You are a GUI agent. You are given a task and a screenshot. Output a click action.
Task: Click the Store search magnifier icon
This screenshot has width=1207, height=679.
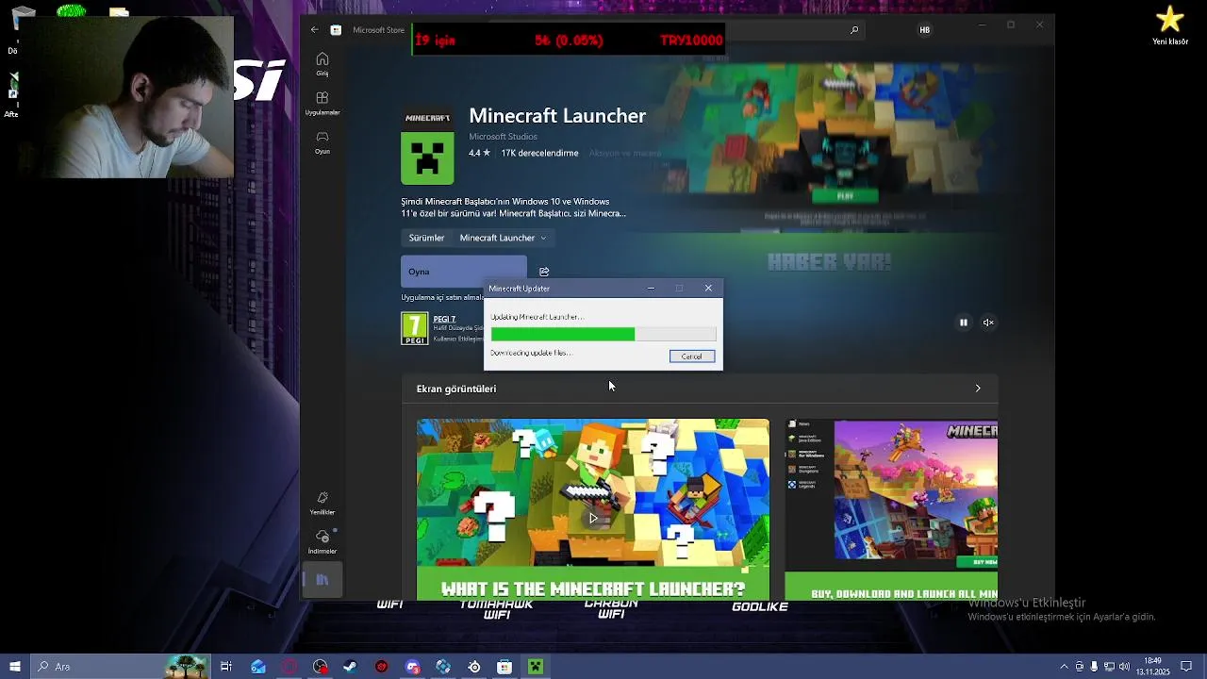pyautogui.click(x=854, y=30)
